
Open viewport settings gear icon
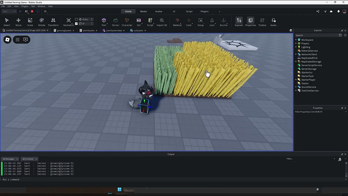[291, 30]
